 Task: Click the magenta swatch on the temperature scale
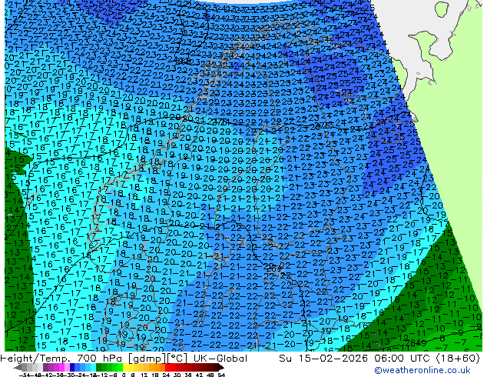click(x=61, y=367)
